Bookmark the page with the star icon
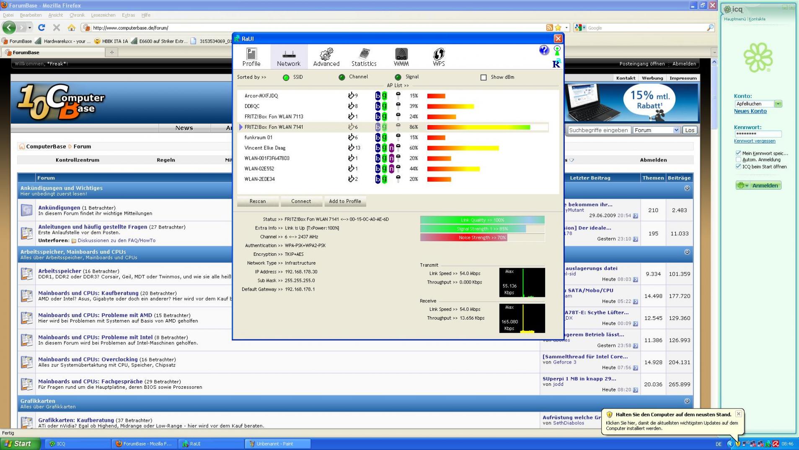 point(558,28)
